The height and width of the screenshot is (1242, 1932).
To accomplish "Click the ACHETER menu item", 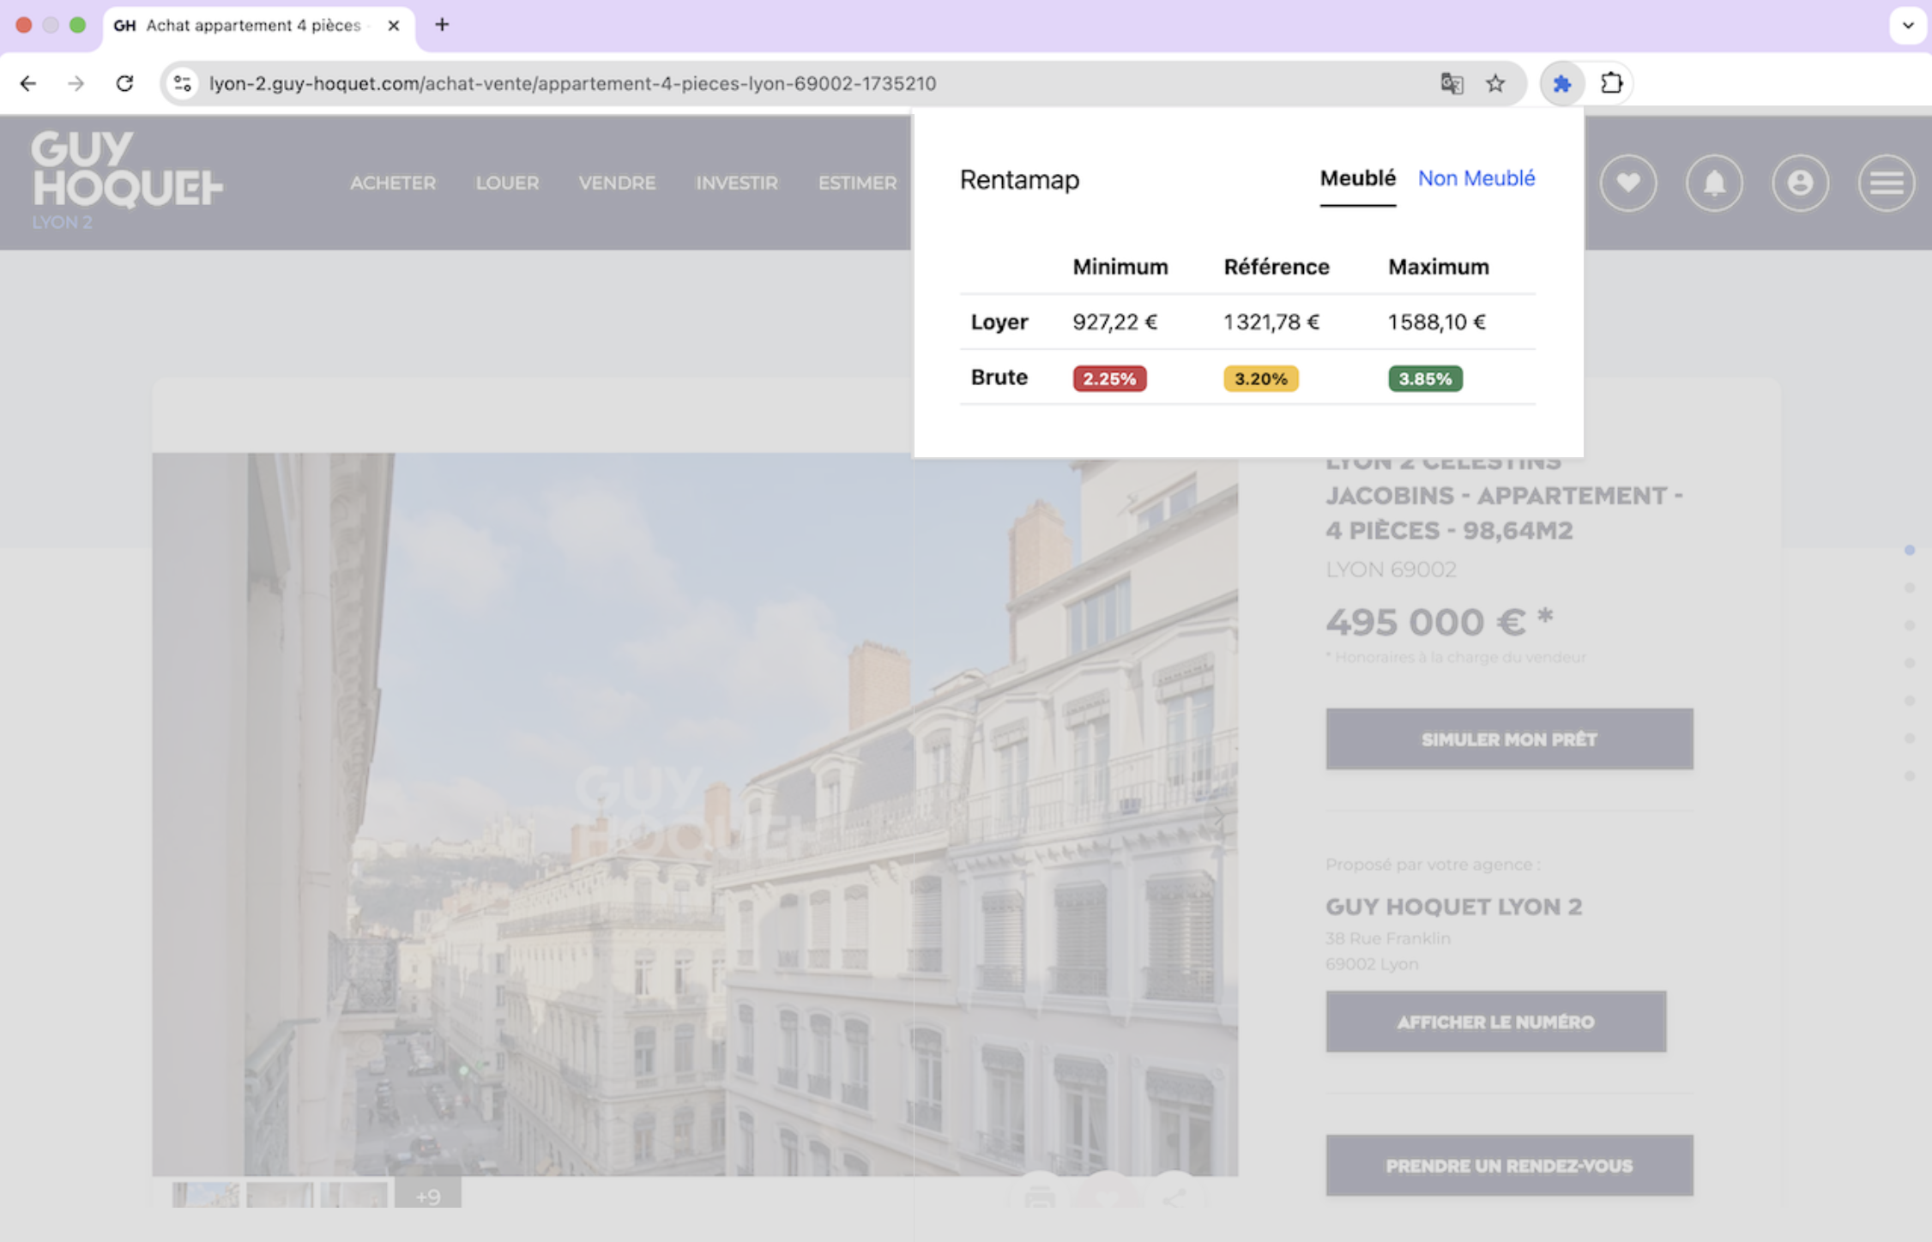I will click(393, 183).
